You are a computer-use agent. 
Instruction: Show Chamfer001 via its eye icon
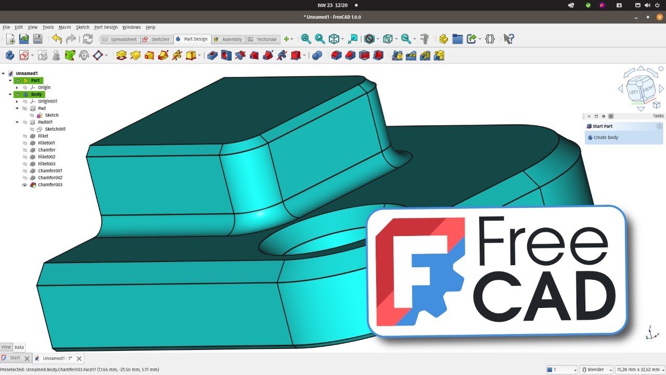pos(24,171)
